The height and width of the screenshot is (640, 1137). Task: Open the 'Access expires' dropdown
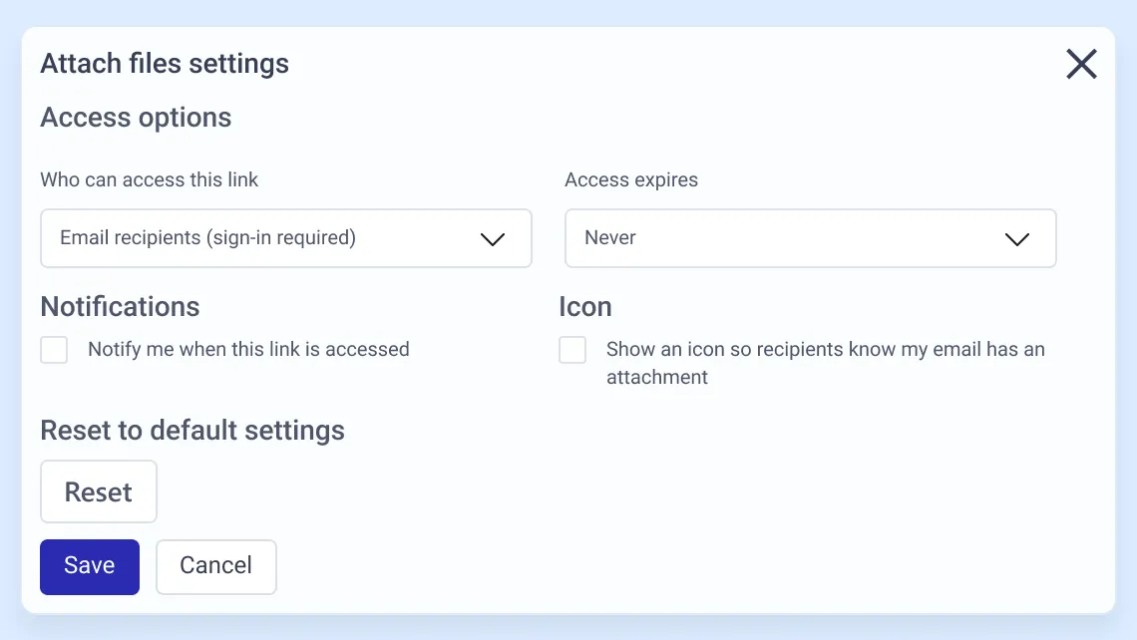[x=810, y=238]
